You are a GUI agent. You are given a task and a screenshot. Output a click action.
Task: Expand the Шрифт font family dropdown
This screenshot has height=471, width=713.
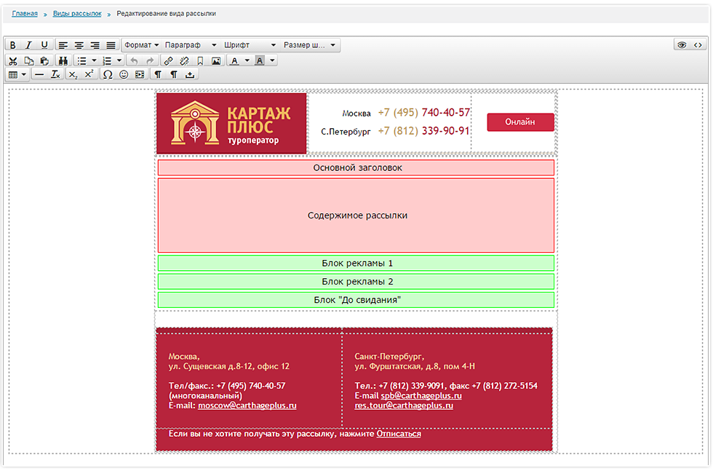[250, 45]
